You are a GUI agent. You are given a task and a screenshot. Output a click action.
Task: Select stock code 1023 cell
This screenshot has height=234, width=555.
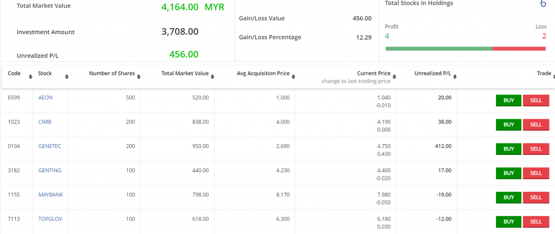coord(14,122)
